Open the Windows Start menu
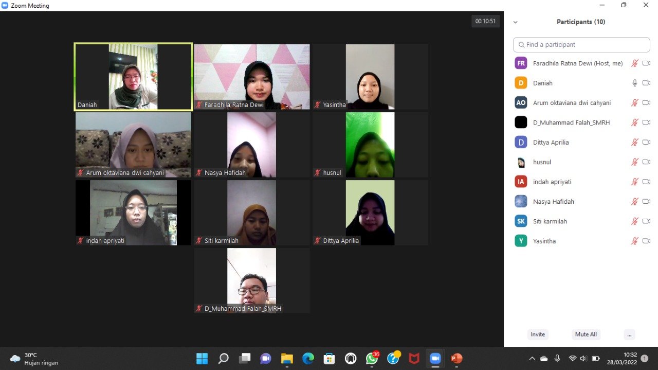This screenshot has width=658, height=370. [x=202, y=358]
